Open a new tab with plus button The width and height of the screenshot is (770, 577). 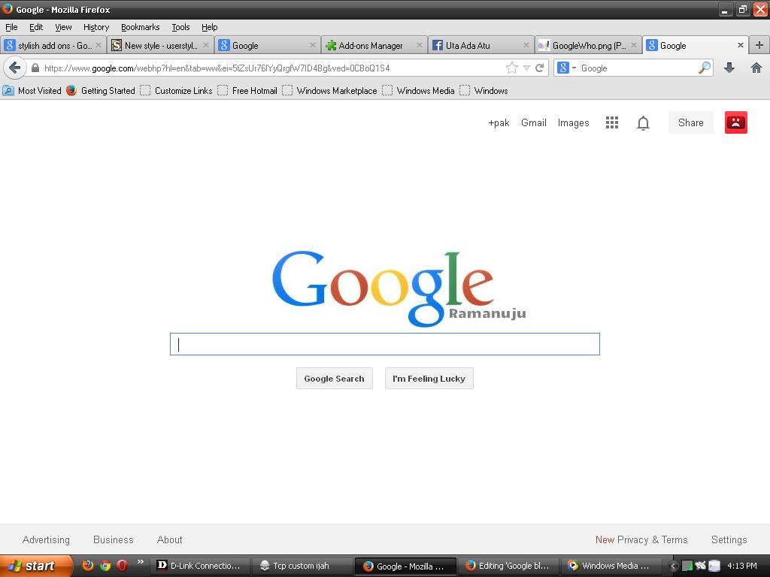[x=759, y=45]
